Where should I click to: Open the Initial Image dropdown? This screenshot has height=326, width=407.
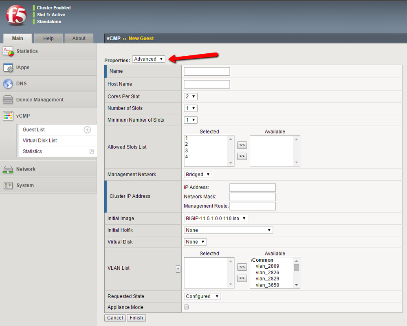[x=216, y=219]
